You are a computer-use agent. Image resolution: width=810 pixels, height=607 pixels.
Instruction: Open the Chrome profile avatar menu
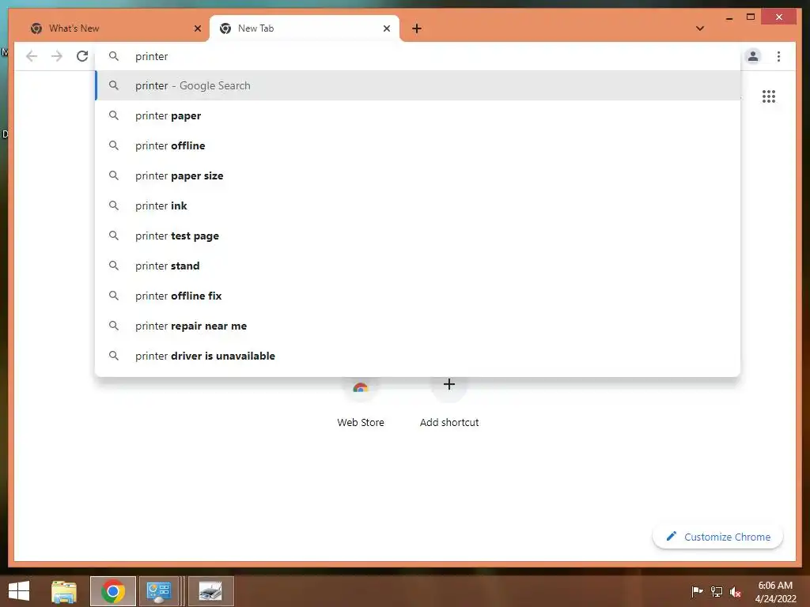tap(753, 56)
